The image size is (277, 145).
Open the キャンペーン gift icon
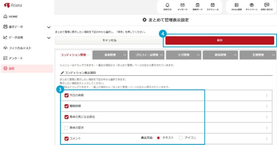tap(251, 5)
